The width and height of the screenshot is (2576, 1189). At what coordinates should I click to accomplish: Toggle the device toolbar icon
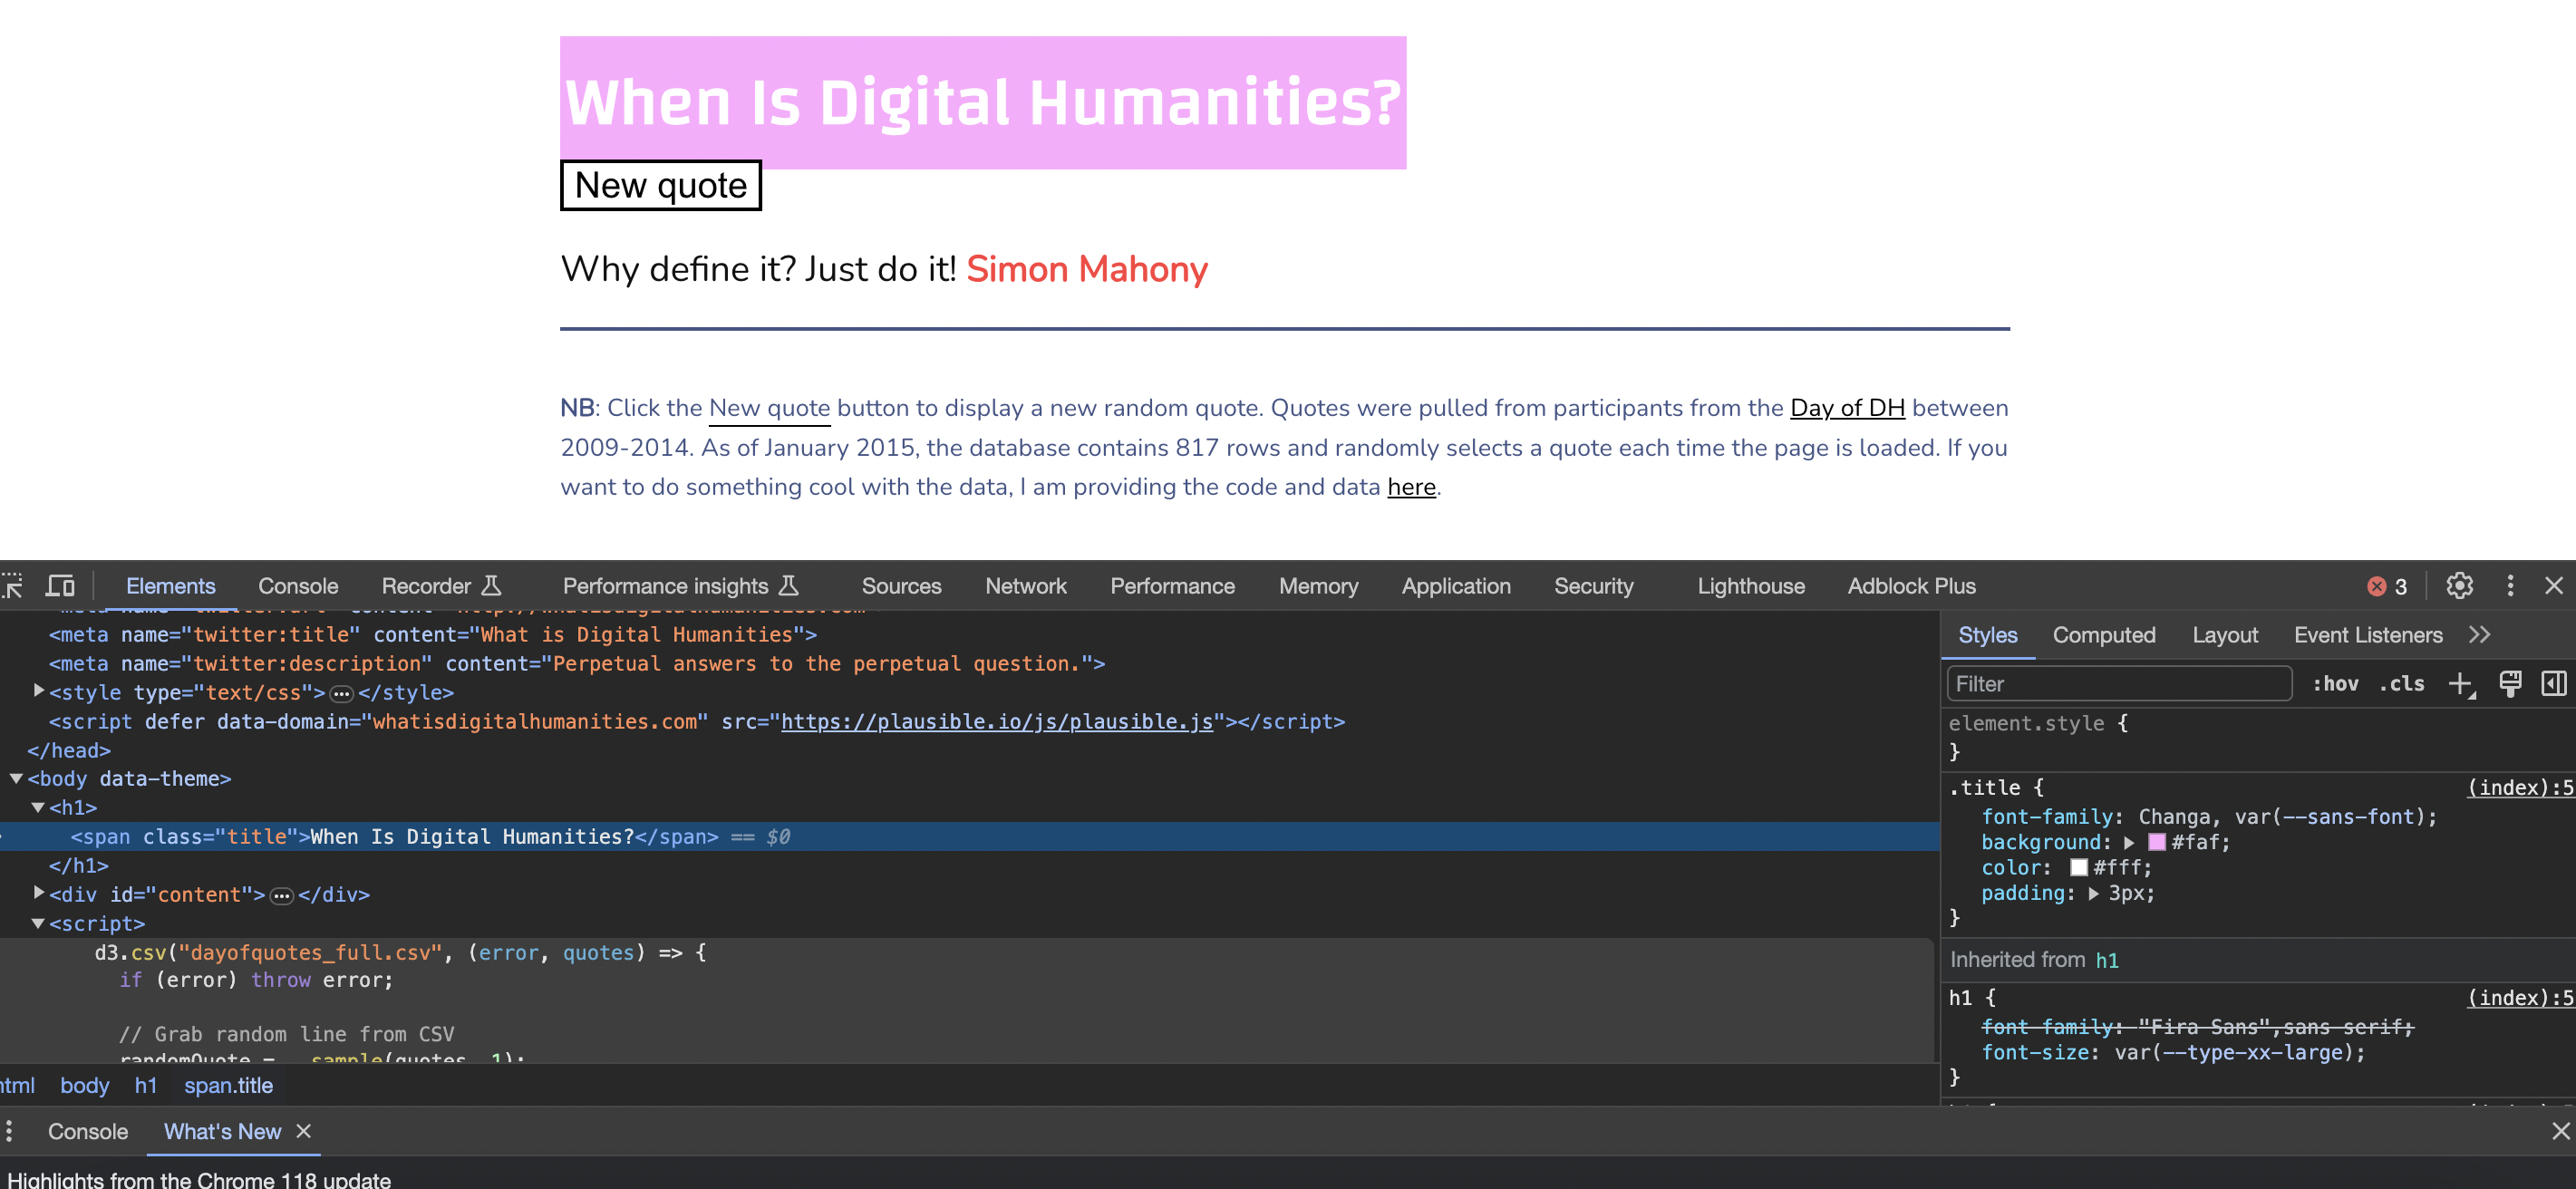pos(61,586)
